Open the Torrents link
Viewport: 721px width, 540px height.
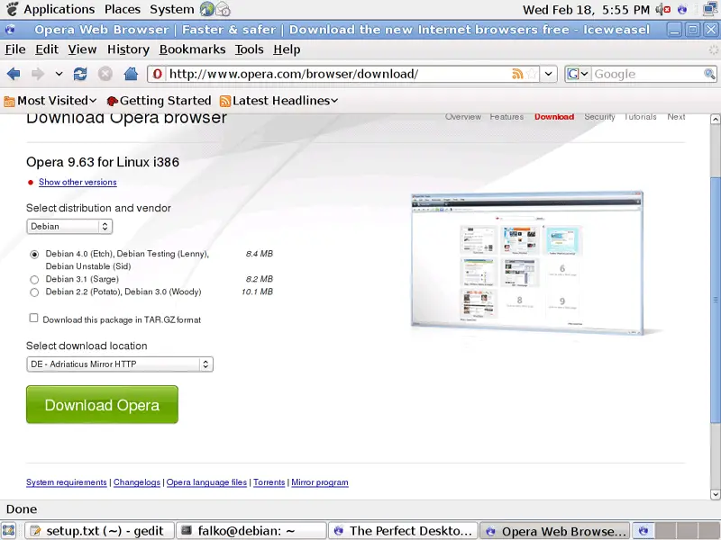[269, 482]
